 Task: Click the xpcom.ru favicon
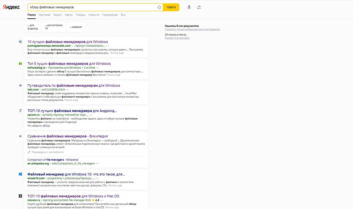[x=20, y=111]
